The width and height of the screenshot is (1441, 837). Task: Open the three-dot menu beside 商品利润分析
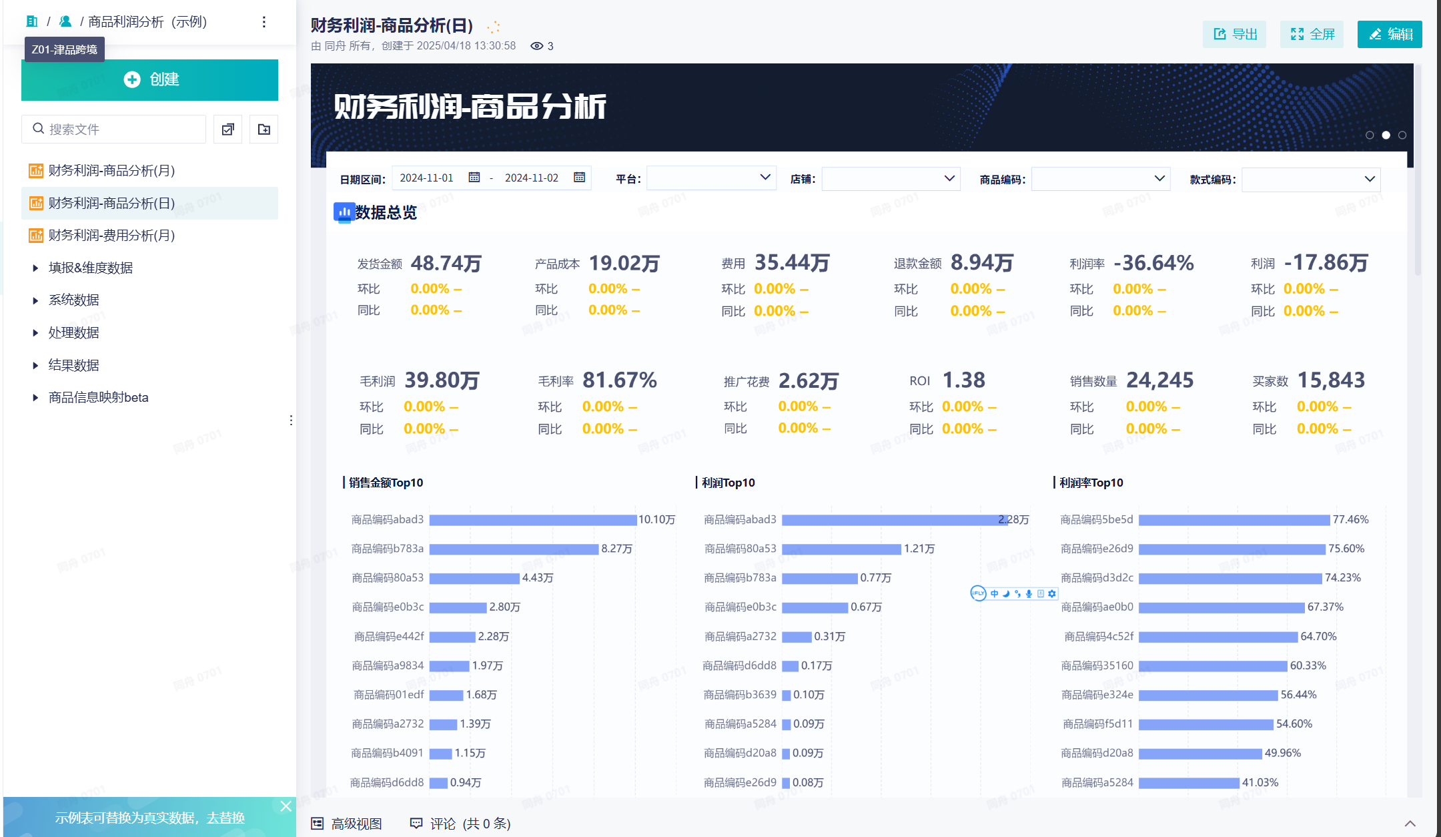[264, 22]
